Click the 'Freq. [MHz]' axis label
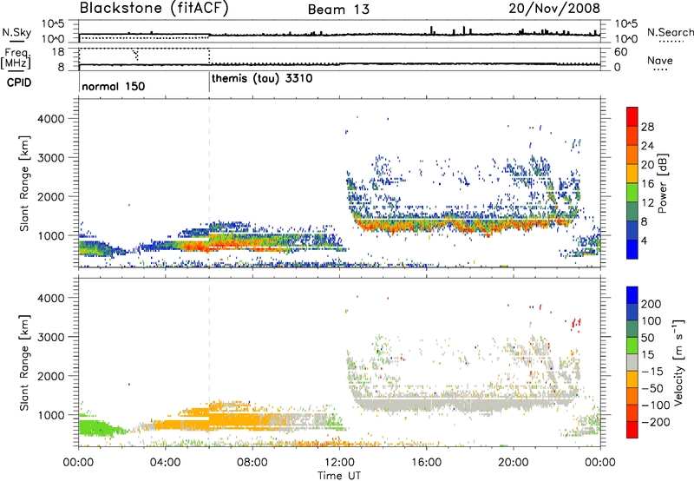Screen dimensions: 694x481 (17, 58)
